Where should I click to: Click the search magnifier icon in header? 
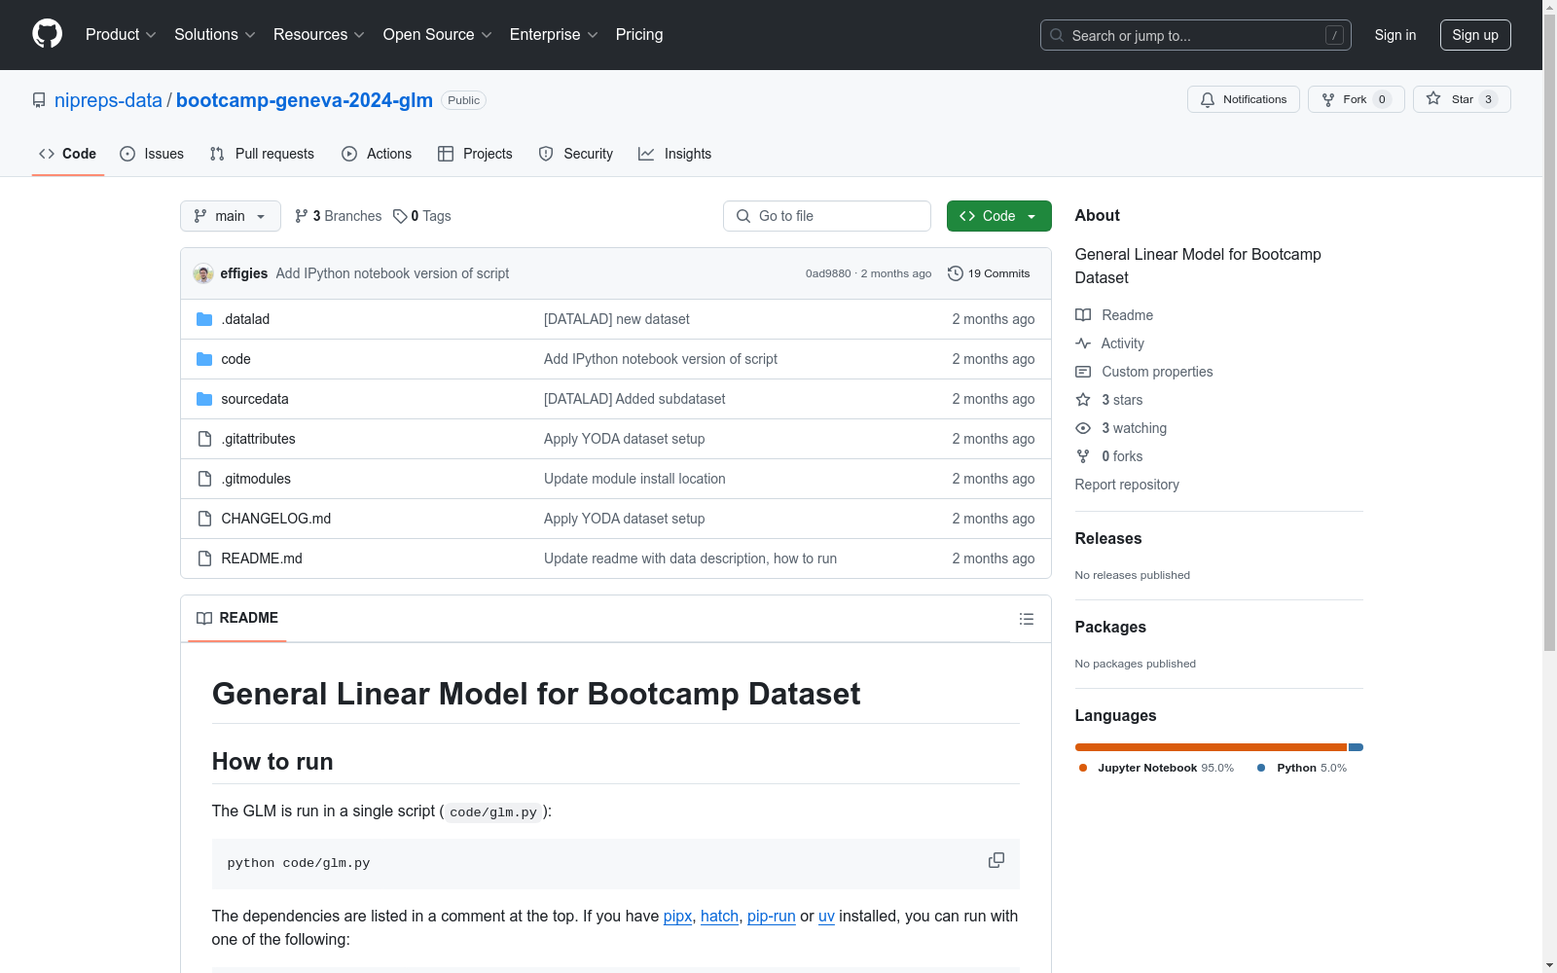tap(1057, 35)
